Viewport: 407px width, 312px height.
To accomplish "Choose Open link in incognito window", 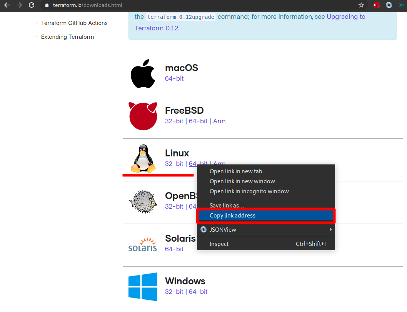I will (266, 191).
